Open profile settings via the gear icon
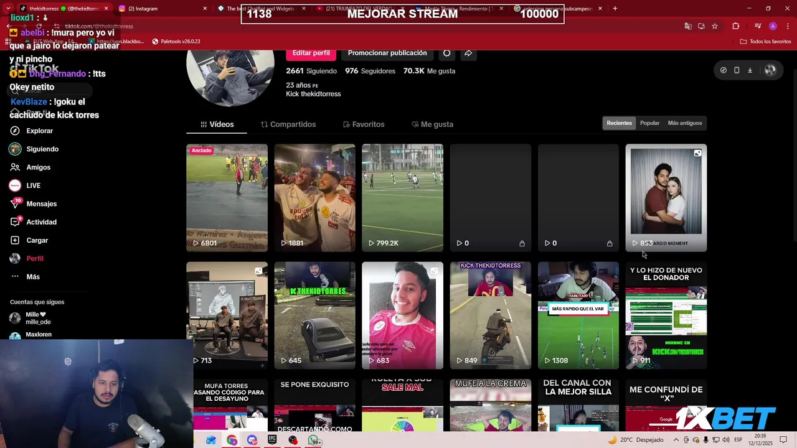 (446, 53)
